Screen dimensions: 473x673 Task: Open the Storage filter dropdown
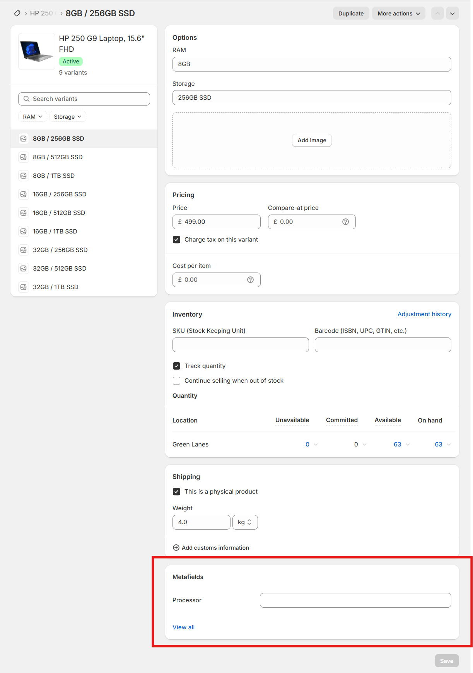tap(67, 117)
